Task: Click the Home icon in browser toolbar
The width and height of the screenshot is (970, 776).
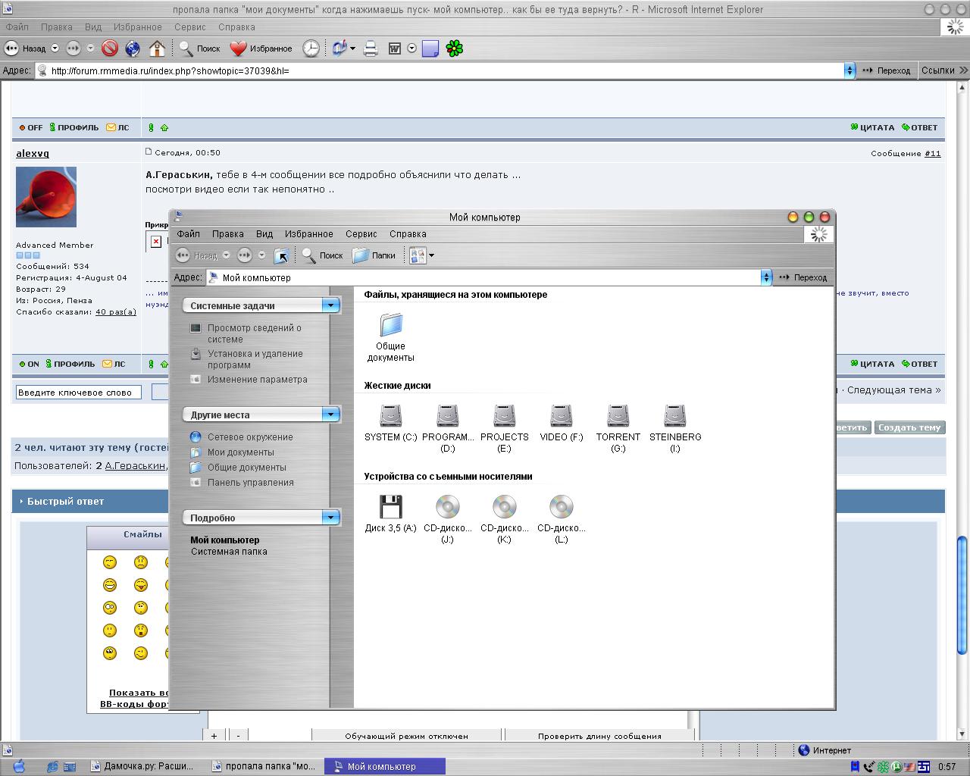Action: (157, 48)
